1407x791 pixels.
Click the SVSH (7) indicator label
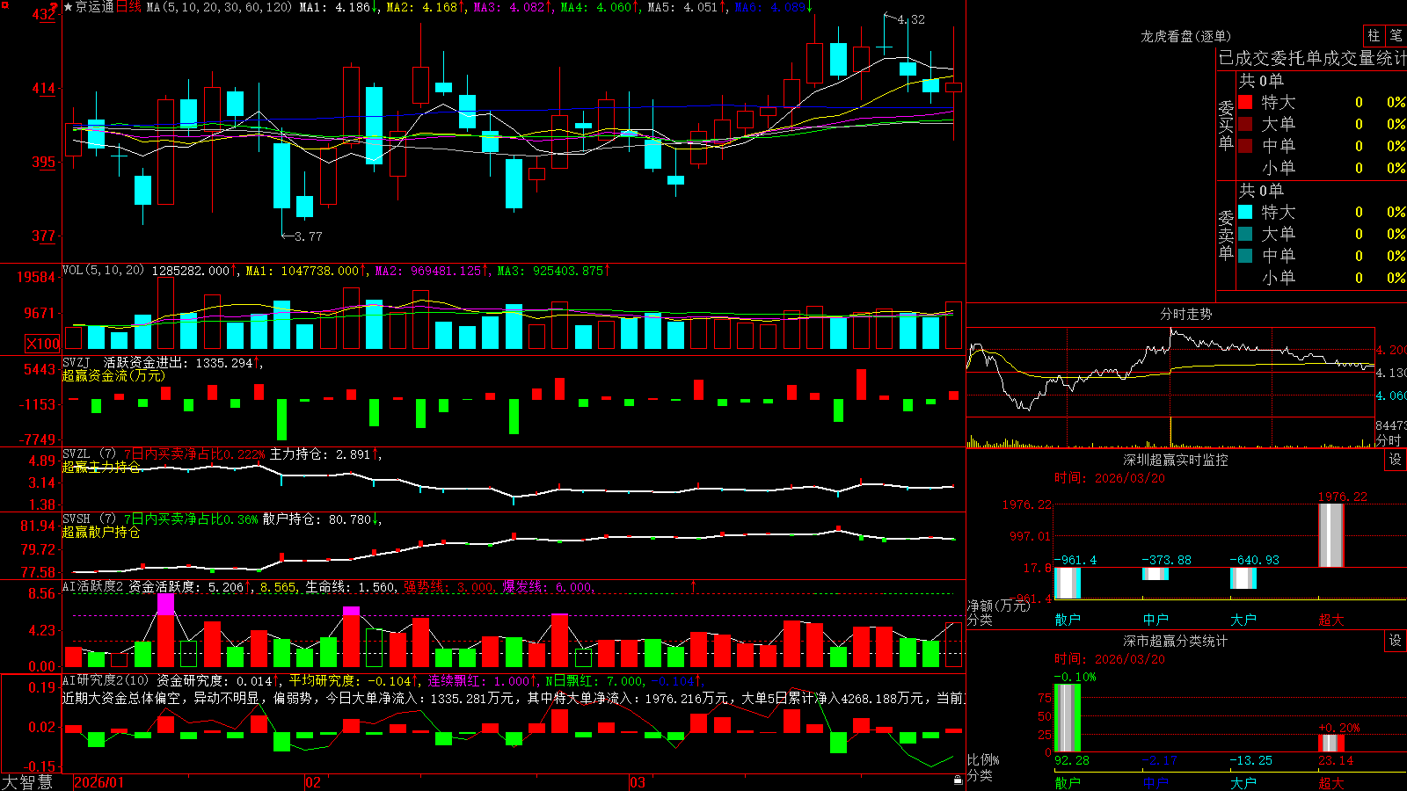click(89, 519)
